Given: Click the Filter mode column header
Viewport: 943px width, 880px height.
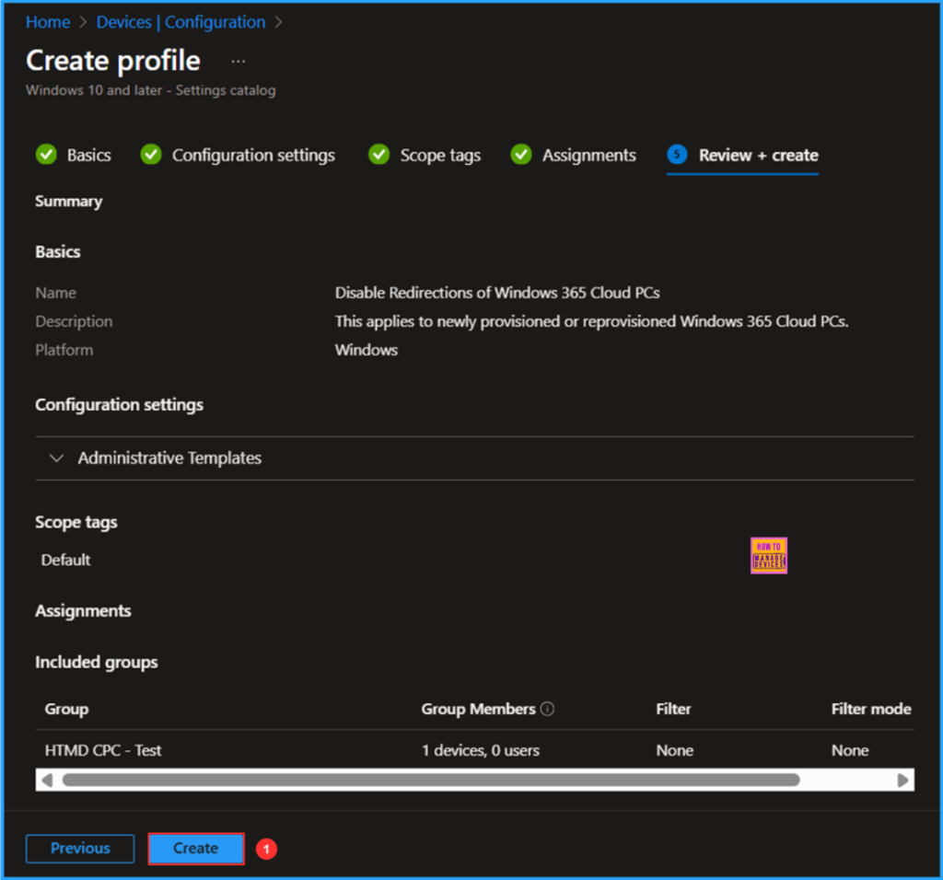Looking at the screenshot, I should coord(871,710).
